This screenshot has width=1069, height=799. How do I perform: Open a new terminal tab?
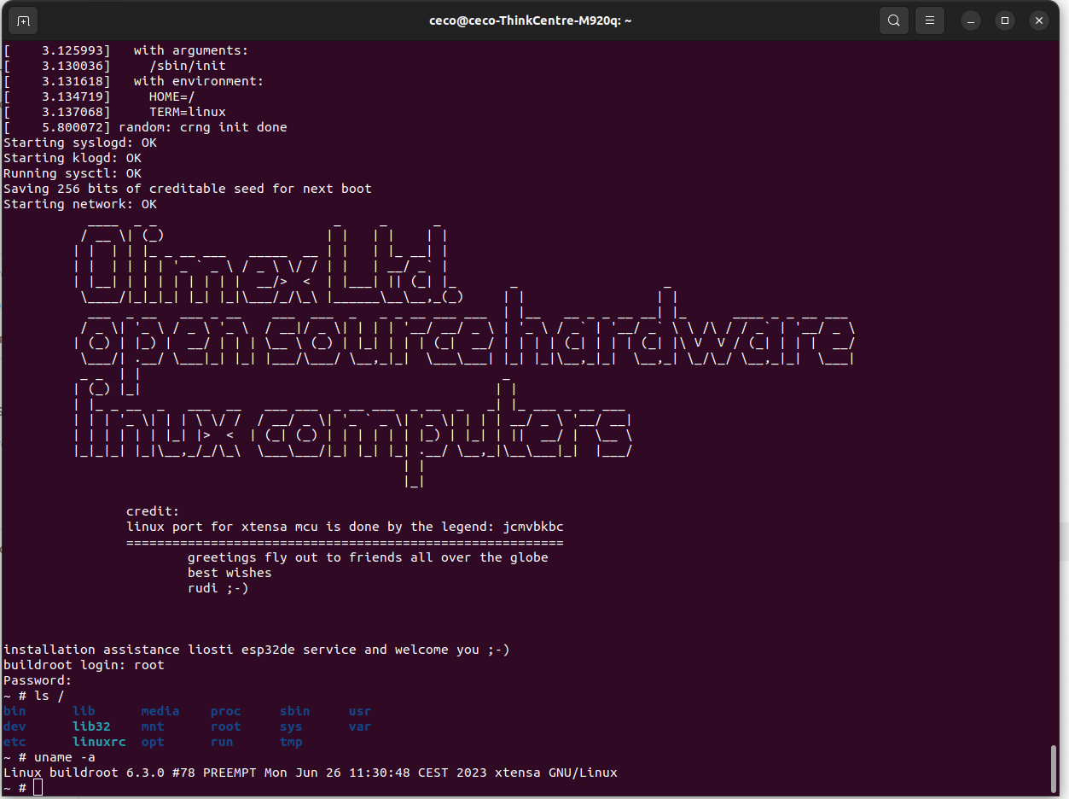pyautogui.click(x=23, y=20)
